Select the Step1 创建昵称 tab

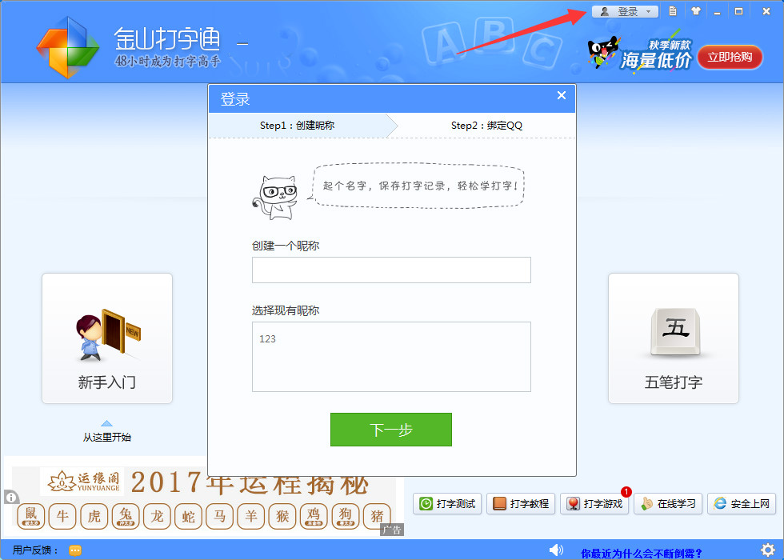298,126
